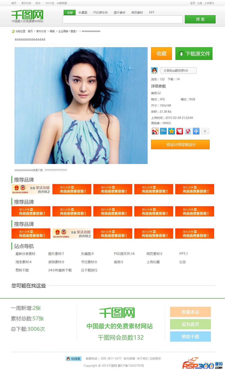Click the 千图网 logo in header
The image size is (225, 370).
point(27,16)
